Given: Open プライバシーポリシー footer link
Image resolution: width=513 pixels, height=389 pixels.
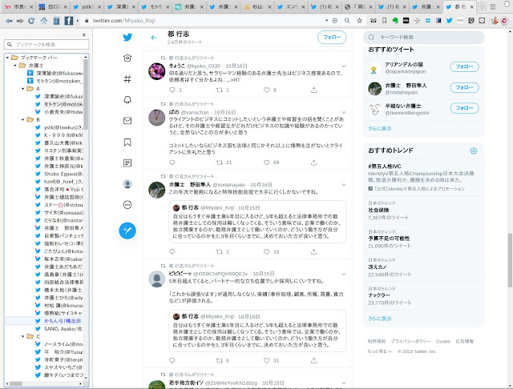Looking at the screenshot, I should tap(411, 341).
